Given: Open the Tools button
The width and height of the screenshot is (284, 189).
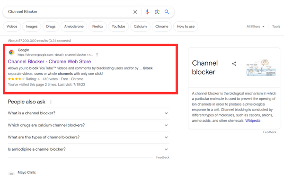Looking at the screenshot, I should [x=276, y=26].
